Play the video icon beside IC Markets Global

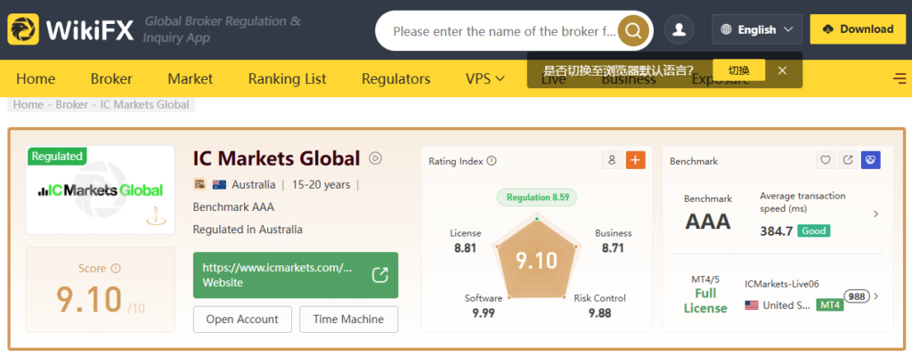(x=376, y=158)
